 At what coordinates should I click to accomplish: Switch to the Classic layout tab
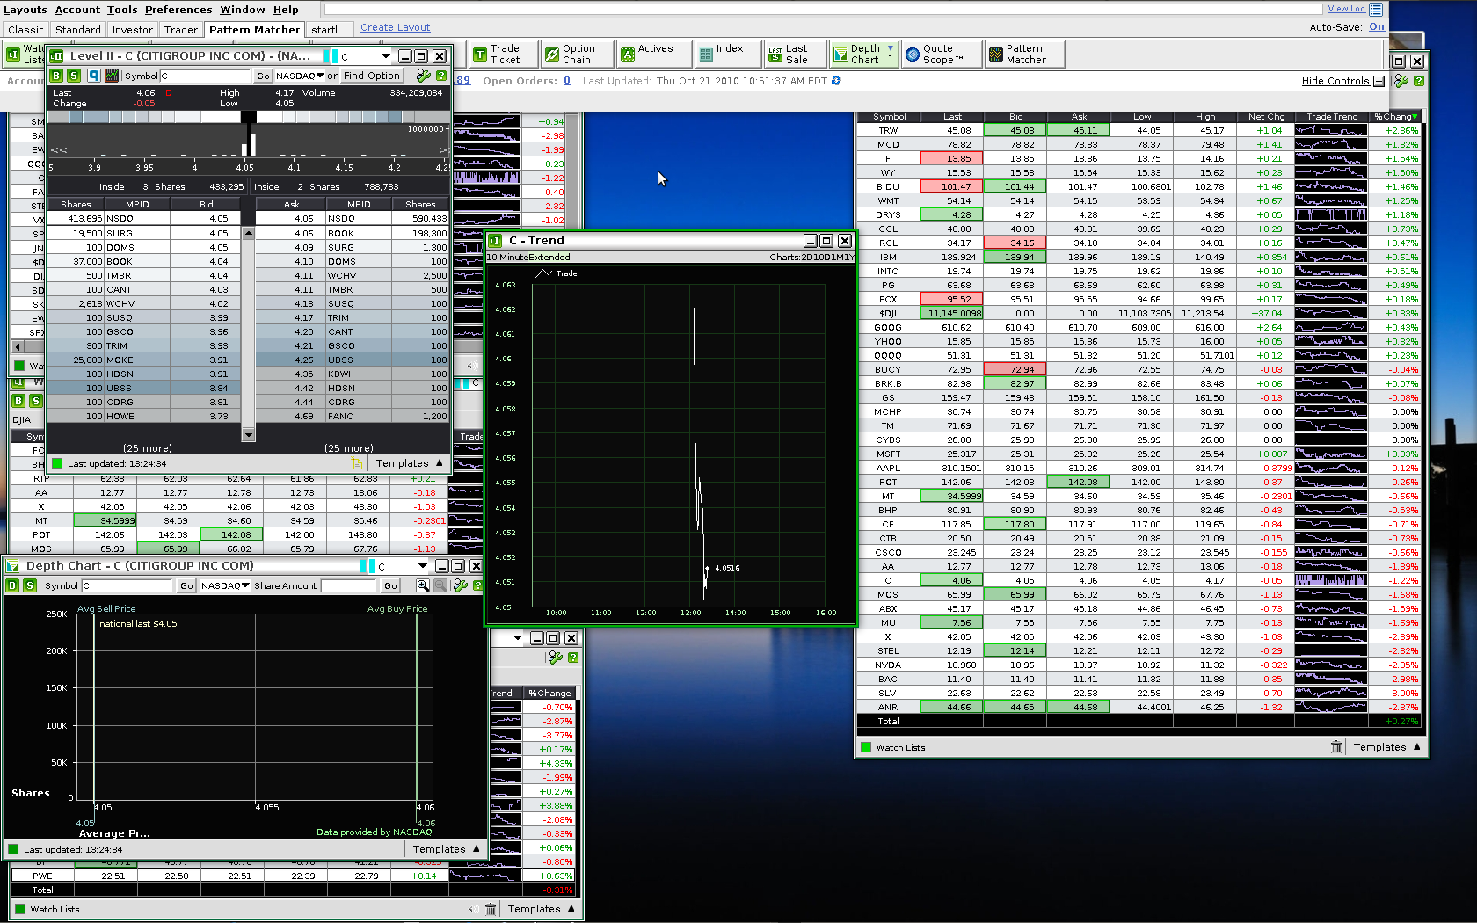click(25, 30)
